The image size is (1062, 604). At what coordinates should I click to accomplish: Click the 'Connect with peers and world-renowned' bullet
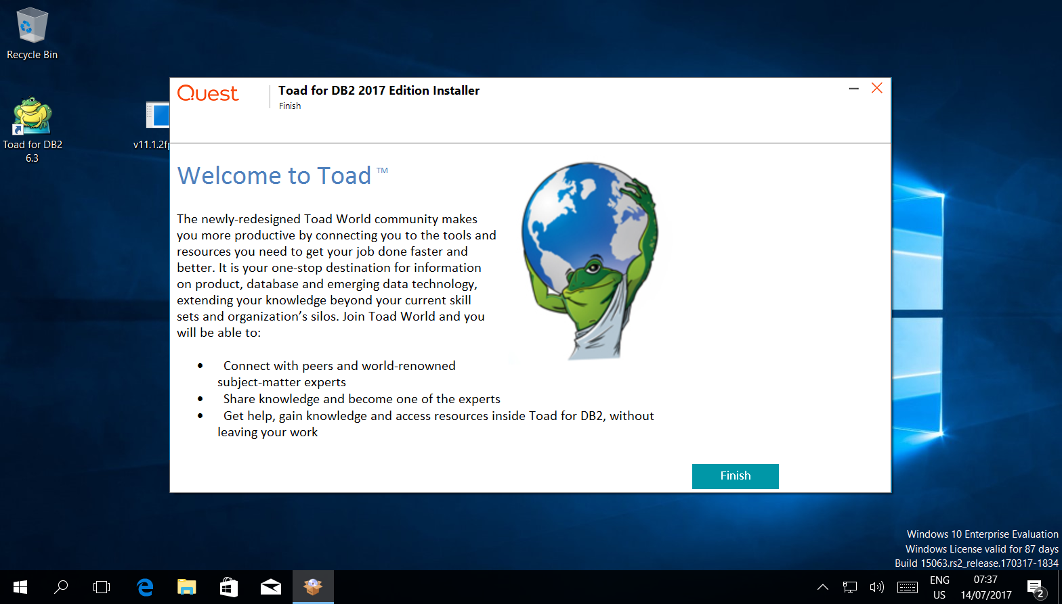339,366
